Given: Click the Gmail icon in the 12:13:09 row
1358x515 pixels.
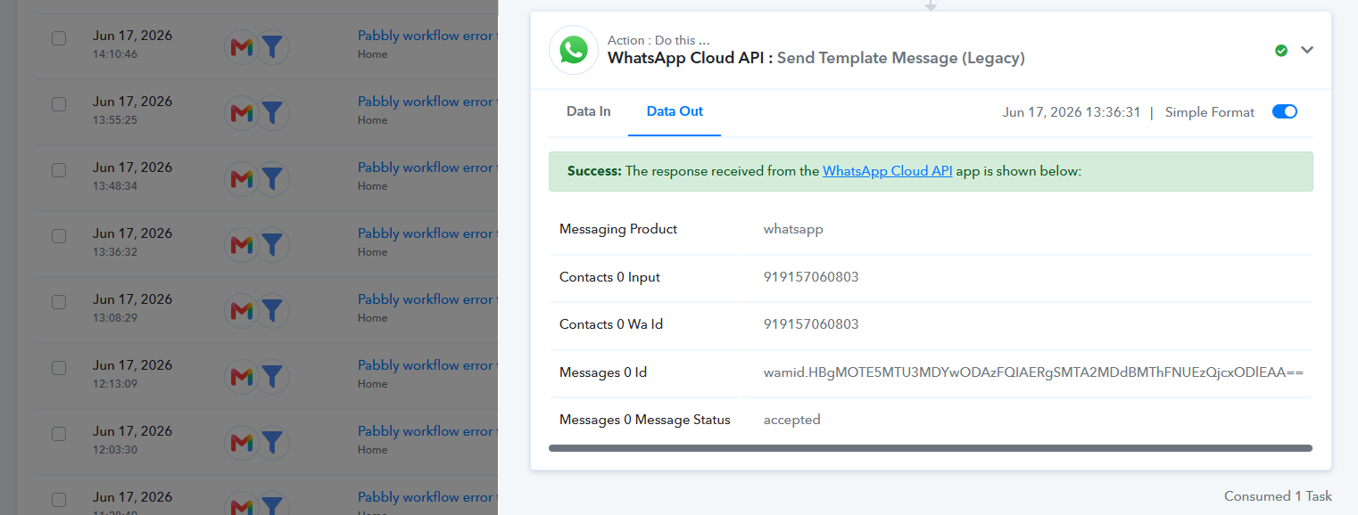Looking at the screenshot, I should pyautogui.click(x=242, y=376).
